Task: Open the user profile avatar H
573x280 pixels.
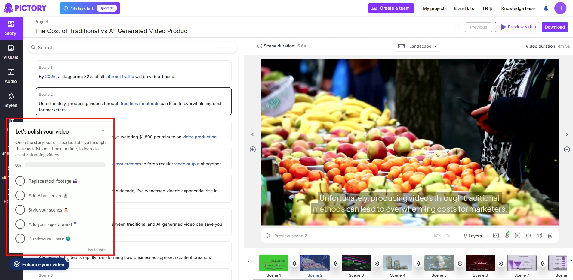Action: pos(560,8)
